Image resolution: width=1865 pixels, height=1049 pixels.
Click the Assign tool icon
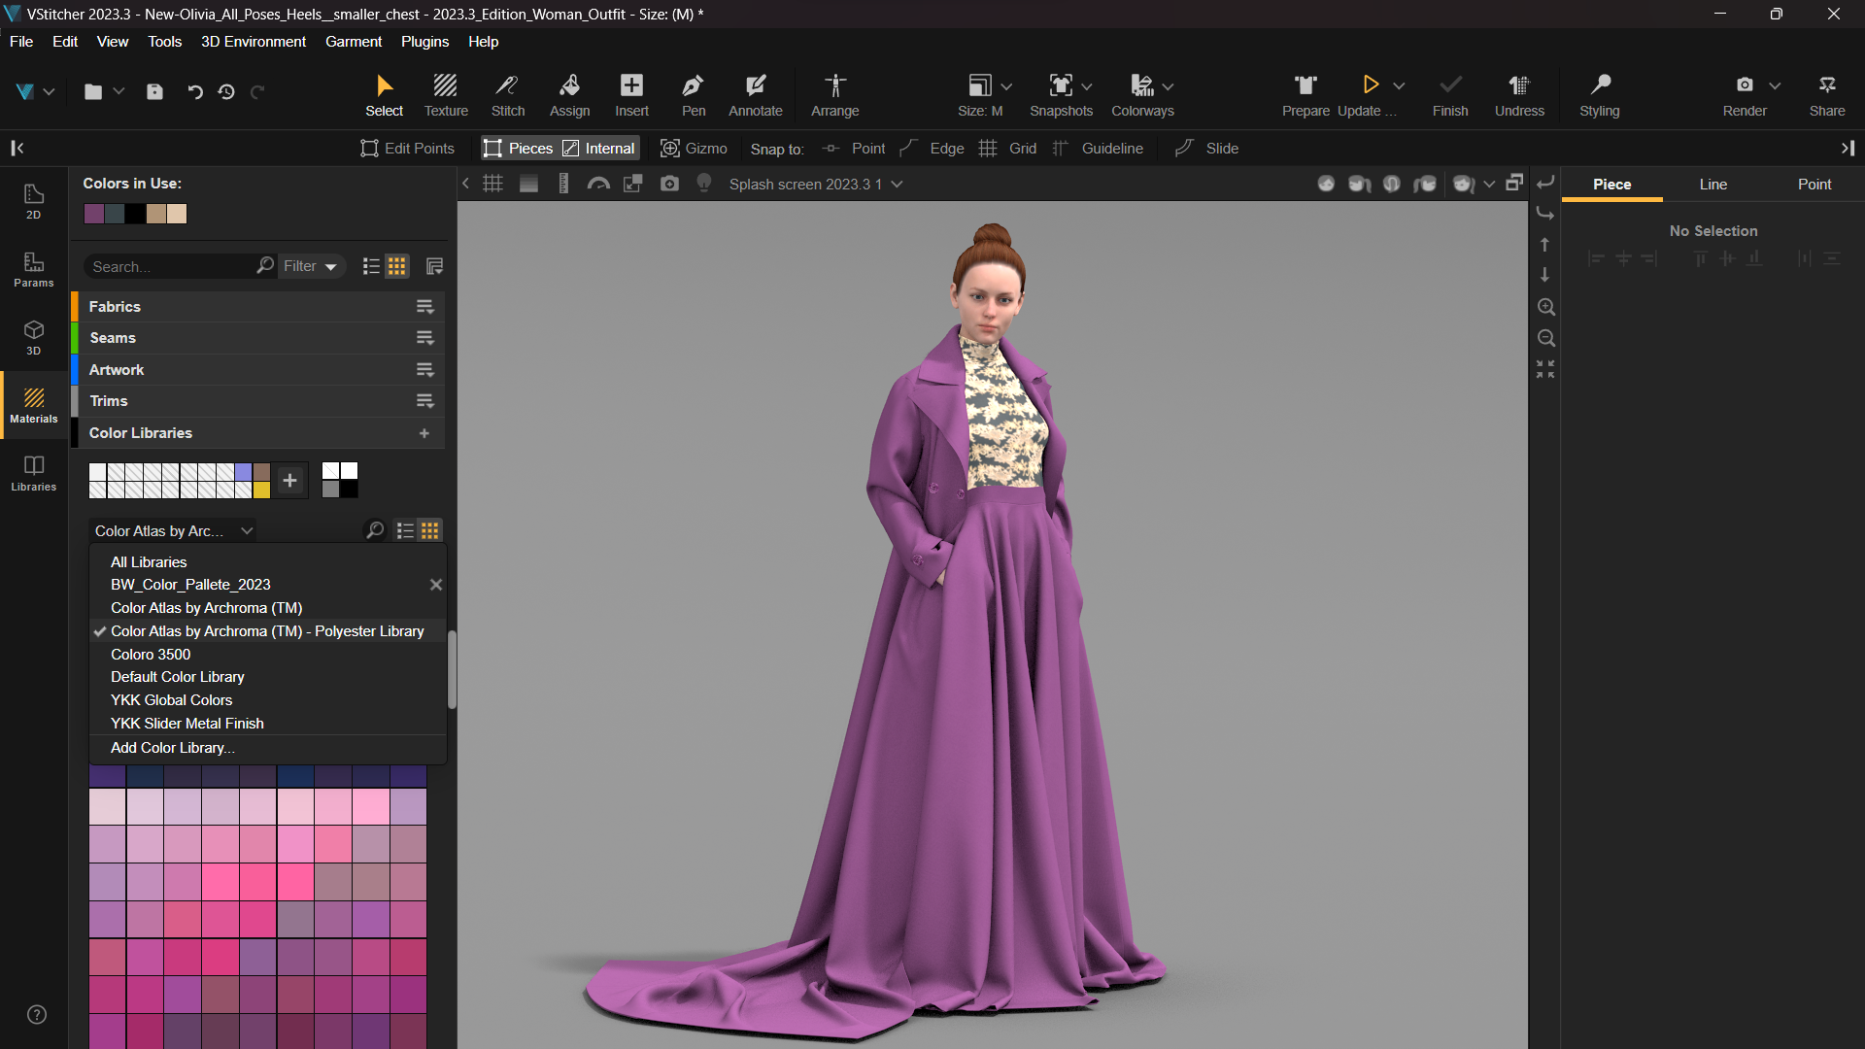point(569,94)
